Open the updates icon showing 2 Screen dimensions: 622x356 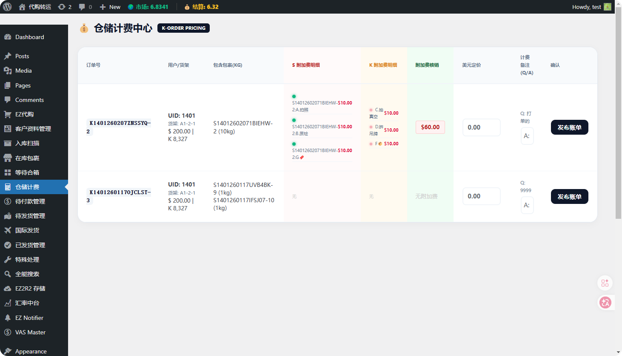64,7
